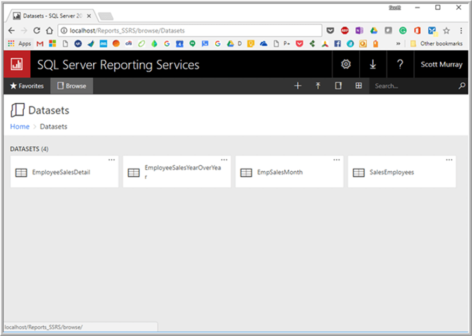
Task: Open ellipsis menu for SalesEmployees
Action: (x=449, y=160)
